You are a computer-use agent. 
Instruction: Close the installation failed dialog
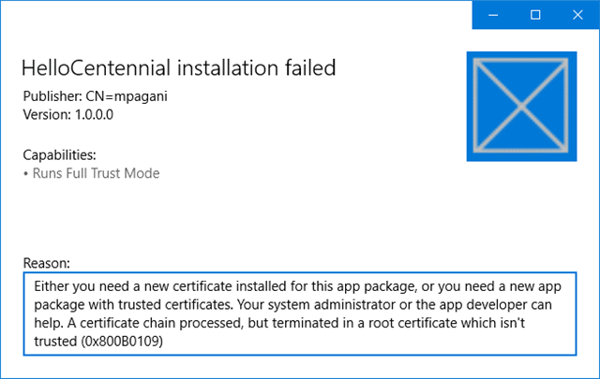click(577, 14)
